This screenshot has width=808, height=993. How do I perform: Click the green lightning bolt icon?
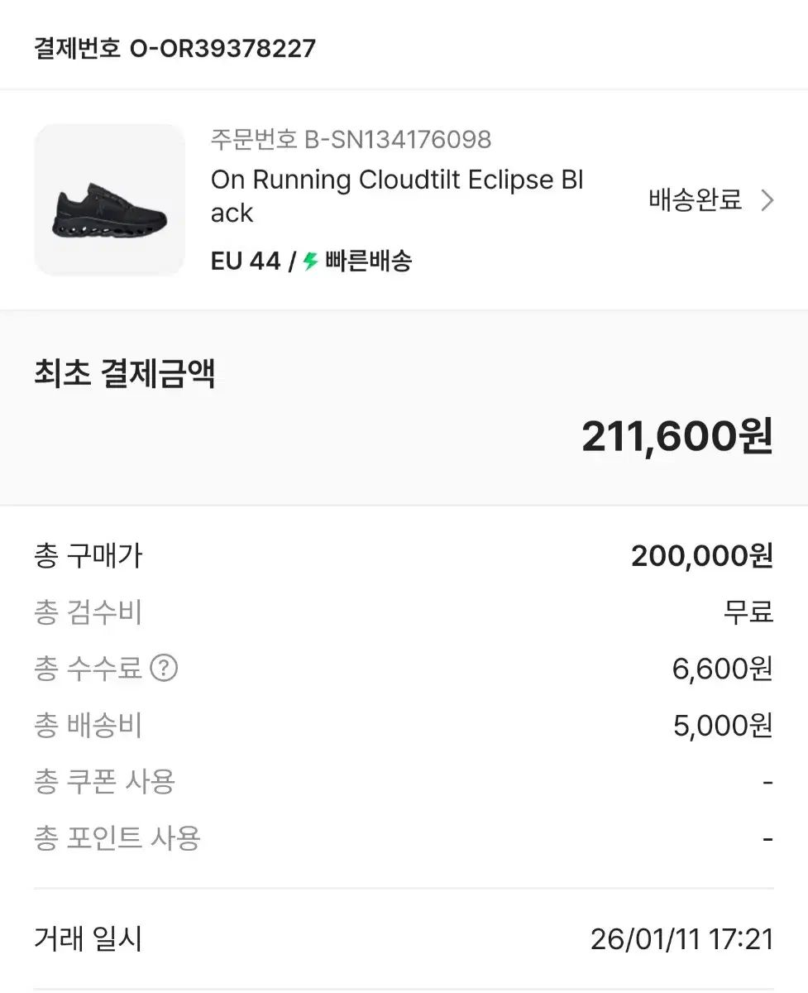point(310,261)
